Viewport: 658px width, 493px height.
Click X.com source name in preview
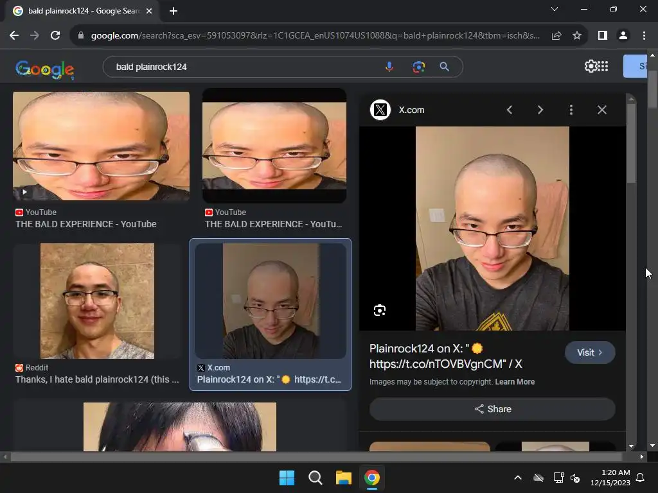click(412, 110)
